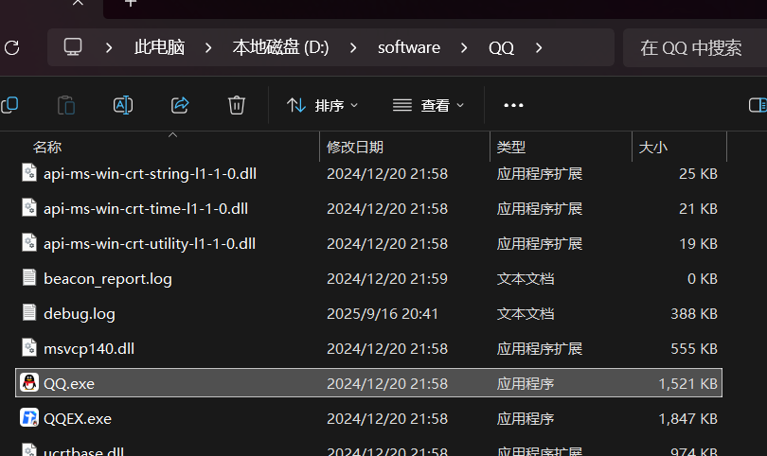Click the QQ penguin icon of QQ.exe
Viewport: 767px width, 456px height.
pyautogui.click(x=29, y=383)
